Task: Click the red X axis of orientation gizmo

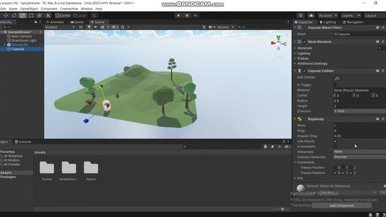Action: [x=273, y=43]
